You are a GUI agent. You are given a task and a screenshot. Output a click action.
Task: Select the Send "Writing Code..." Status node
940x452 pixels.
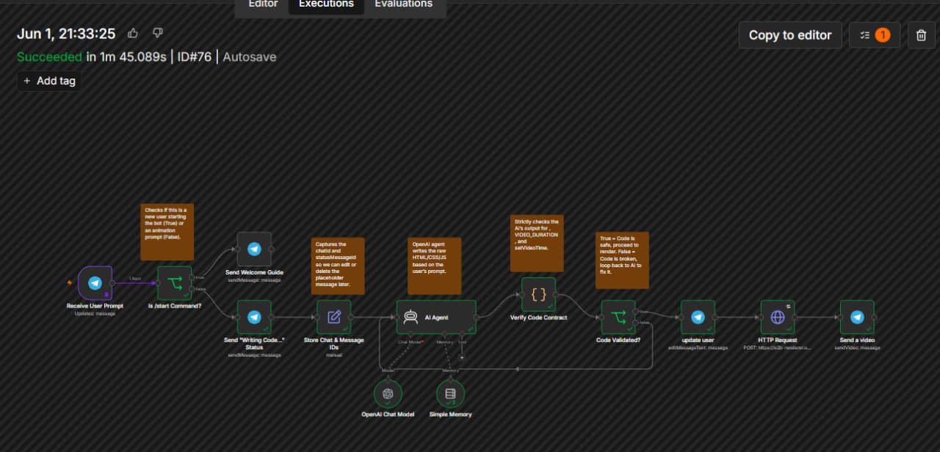254,317
